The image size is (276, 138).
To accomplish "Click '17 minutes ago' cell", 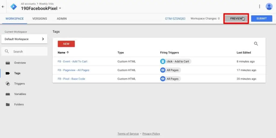I will pyautogui.click(x=246, y=70).
